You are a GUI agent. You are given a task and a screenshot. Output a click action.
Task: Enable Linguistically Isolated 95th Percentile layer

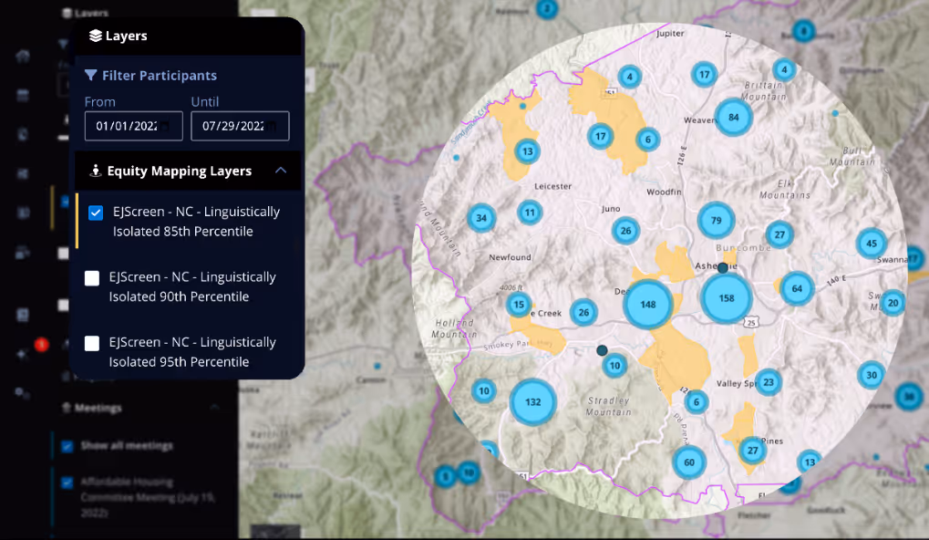click(92, 344)
